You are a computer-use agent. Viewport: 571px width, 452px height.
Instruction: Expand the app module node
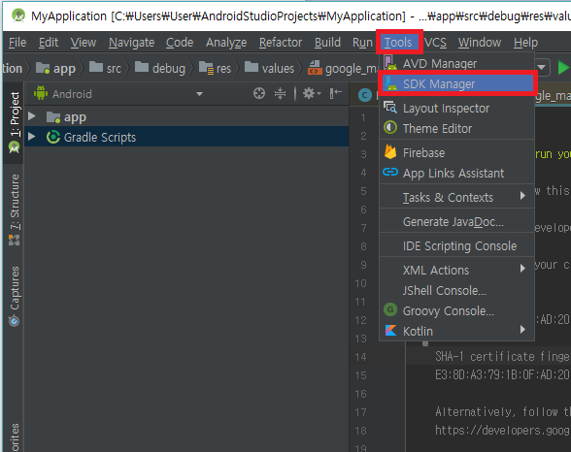[x=32, y=116]
